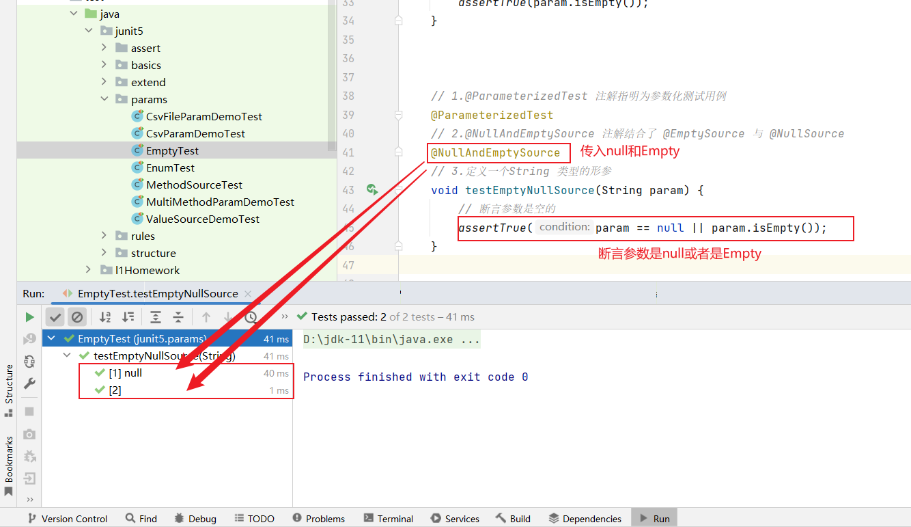This screenshot has width=911, height=527.
Task: Collapse the EmptyTest node in test results
Action: [x=51, y=338]
